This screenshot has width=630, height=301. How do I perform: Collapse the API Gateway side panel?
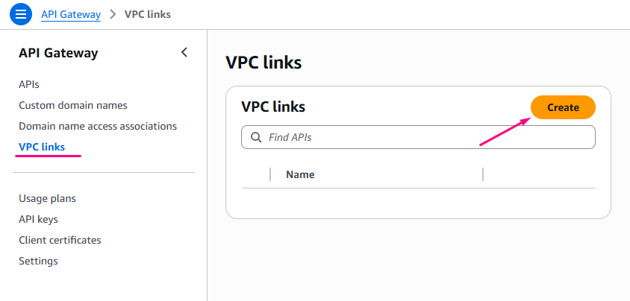(184, 52)
